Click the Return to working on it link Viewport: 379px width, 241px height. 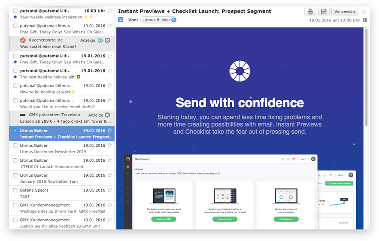208,173
